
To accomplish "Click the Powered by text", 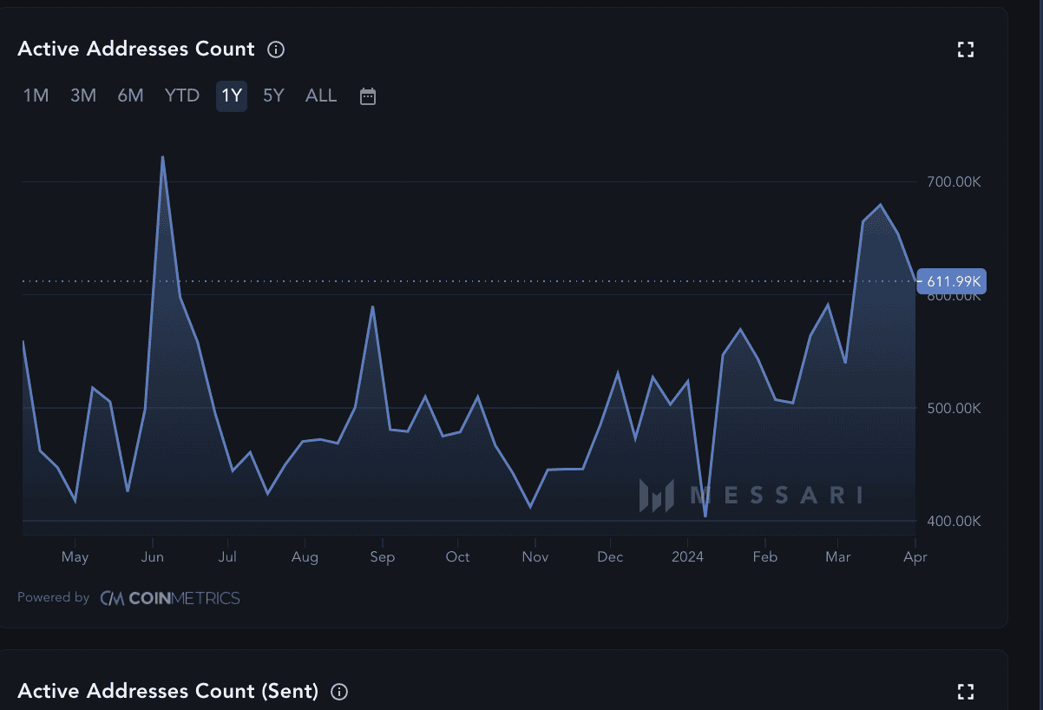I will (x=53, y=598).
